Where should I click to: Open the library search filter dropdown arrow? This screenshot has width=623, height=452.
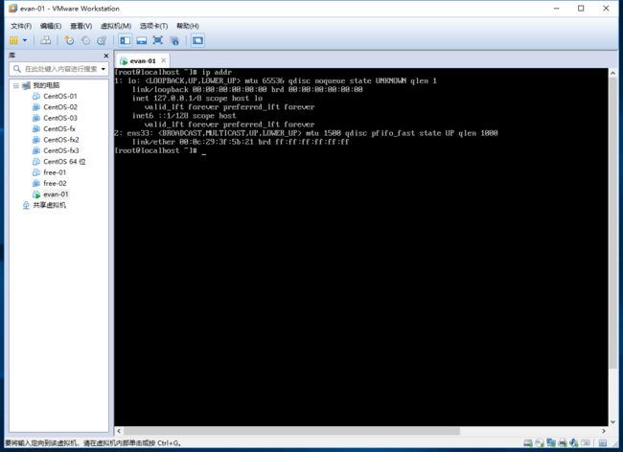pyautogui.click(x=104, y=69)
